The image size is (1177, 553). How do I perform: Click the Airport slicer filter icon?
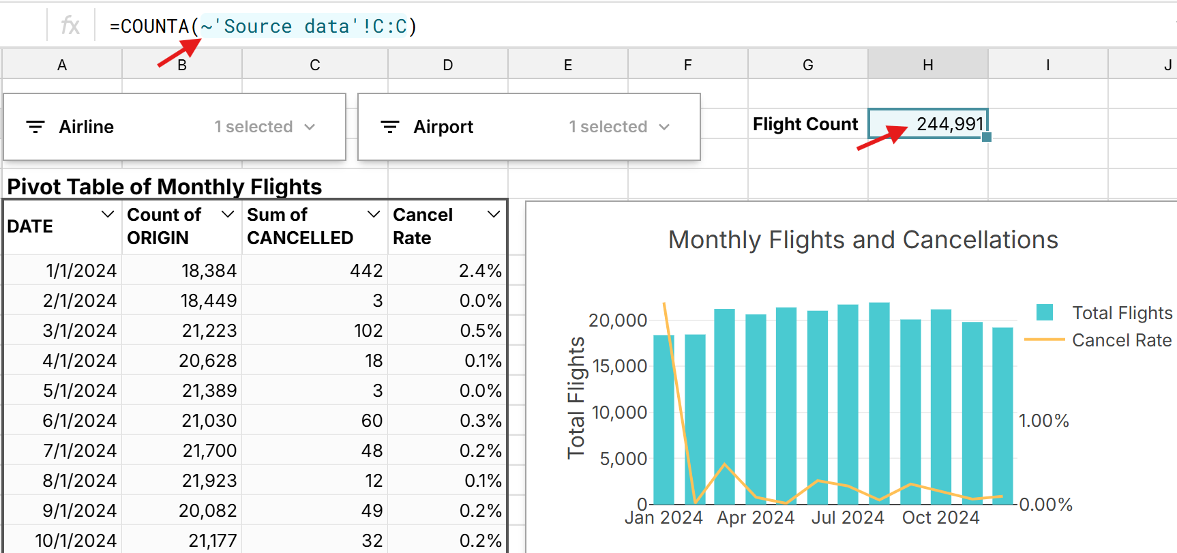click(390, 127)
